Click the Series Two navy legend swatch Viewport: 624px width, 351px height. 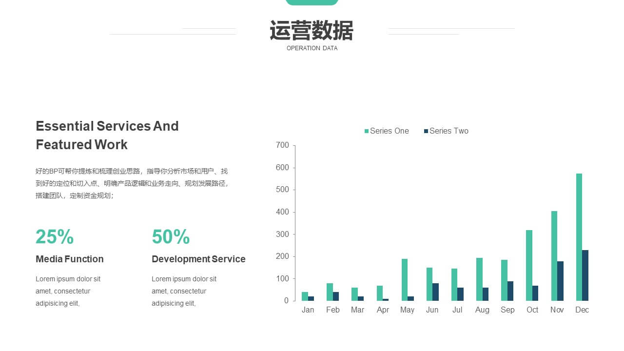[426, 131]
